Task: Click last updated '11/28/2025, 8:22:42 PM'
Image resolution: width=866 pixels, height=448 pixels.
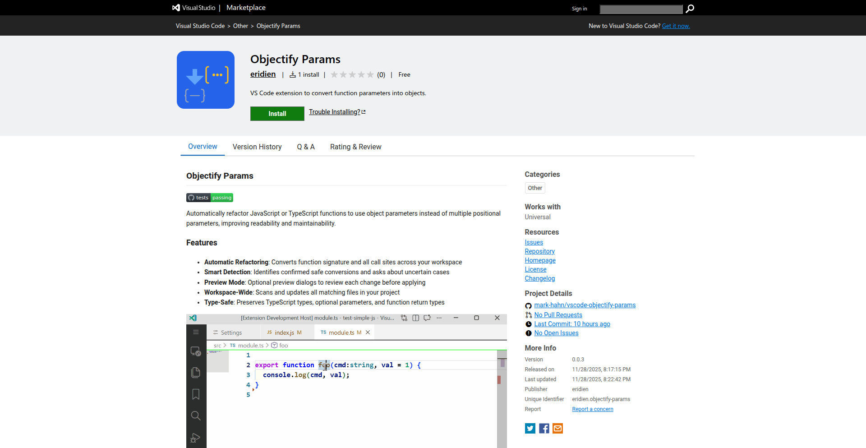Action: pos(601,379)
